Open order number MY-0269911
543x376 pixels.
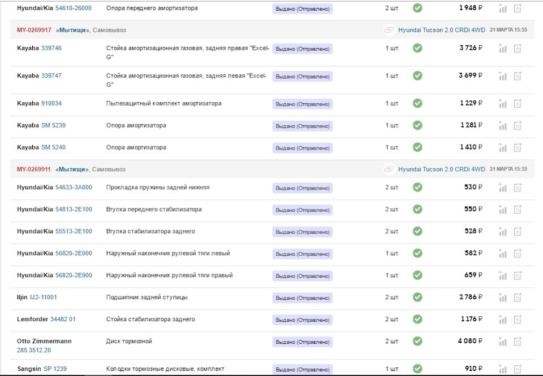point(34,169)
